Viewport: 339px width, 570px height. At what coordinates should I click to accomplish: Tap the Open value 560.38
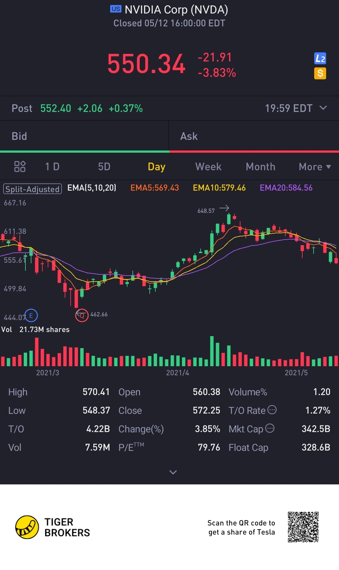[x=207, y=392]
